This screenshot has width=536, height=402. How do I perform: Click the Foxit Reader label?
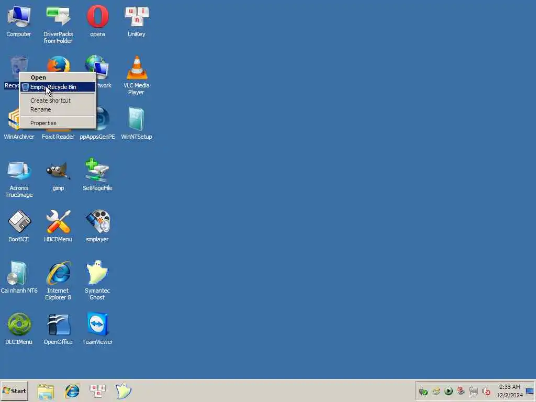[58, 137]
